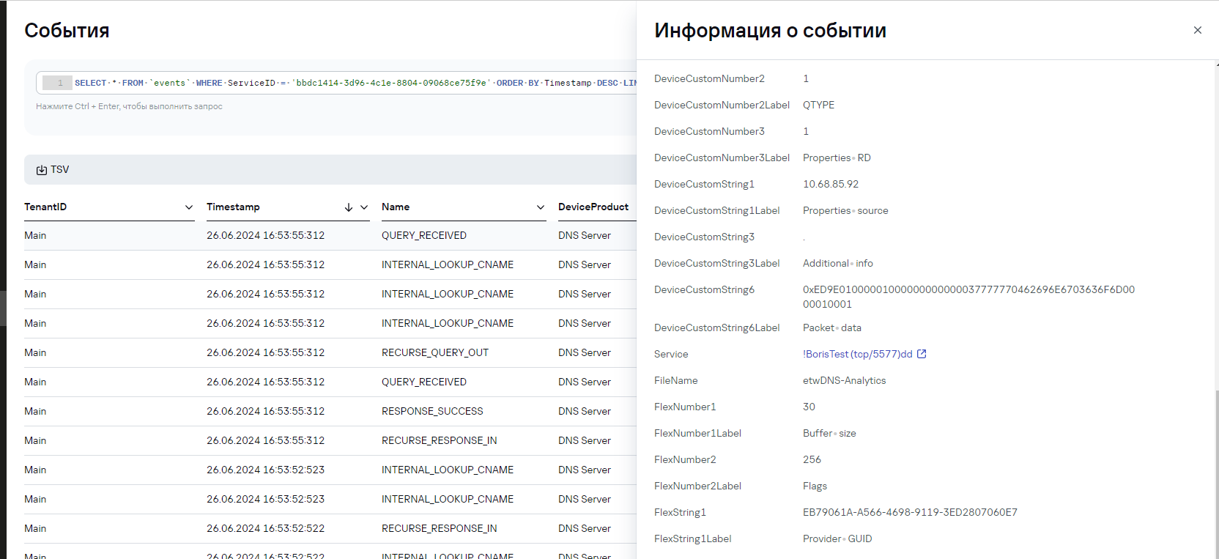This screenshot has width=1219, height=559.
Task: Click the Additional info label value
Action: point(838,263)
